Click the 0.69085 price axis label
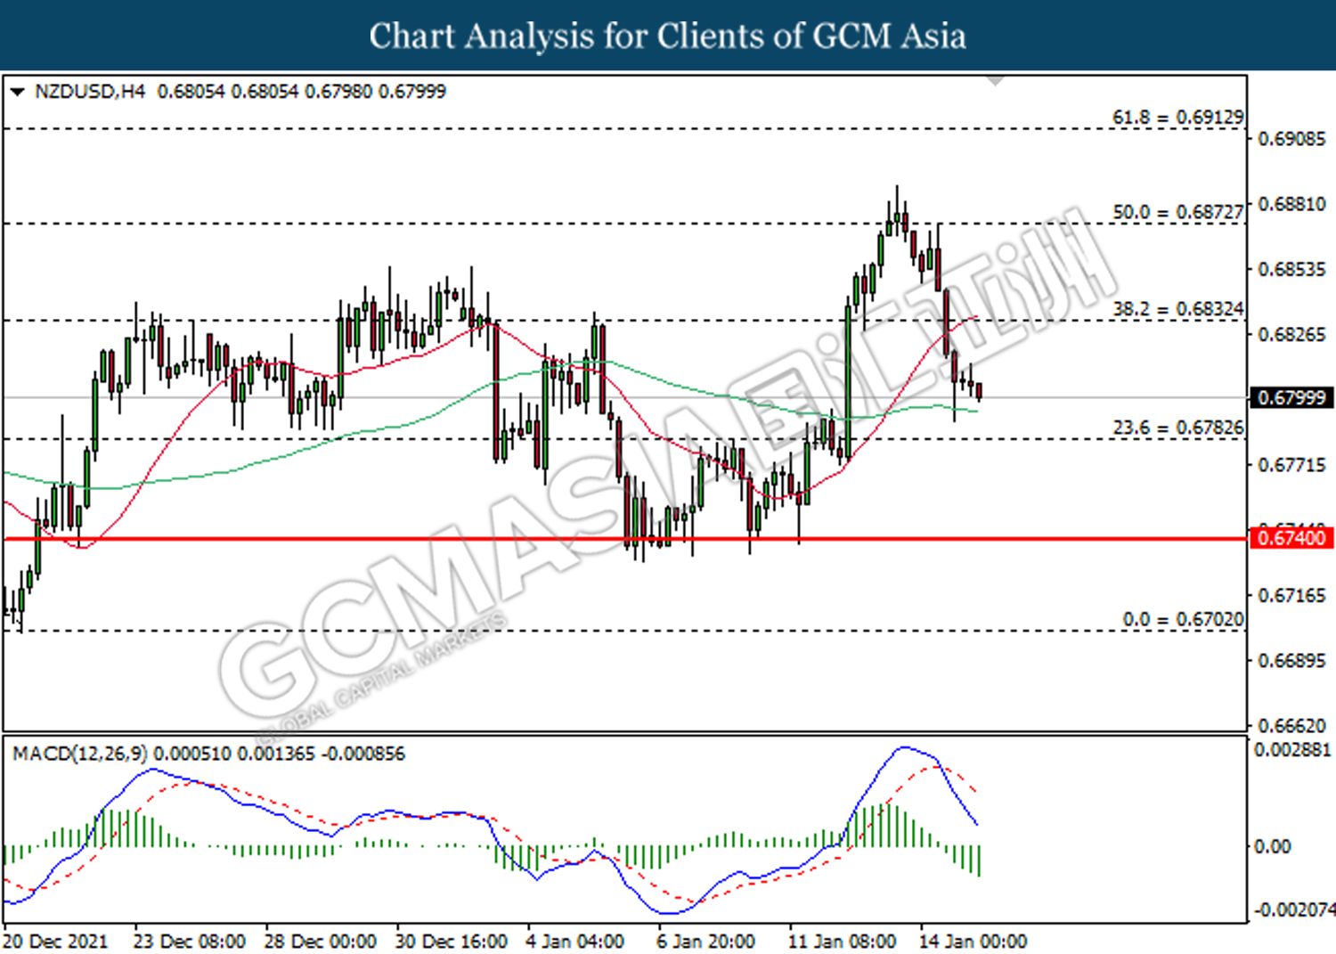1336x954 pixels. 1291,139
